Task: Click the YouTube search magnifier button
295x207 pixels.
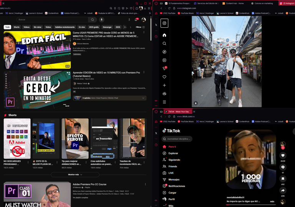Action: (x=92, y=20)
